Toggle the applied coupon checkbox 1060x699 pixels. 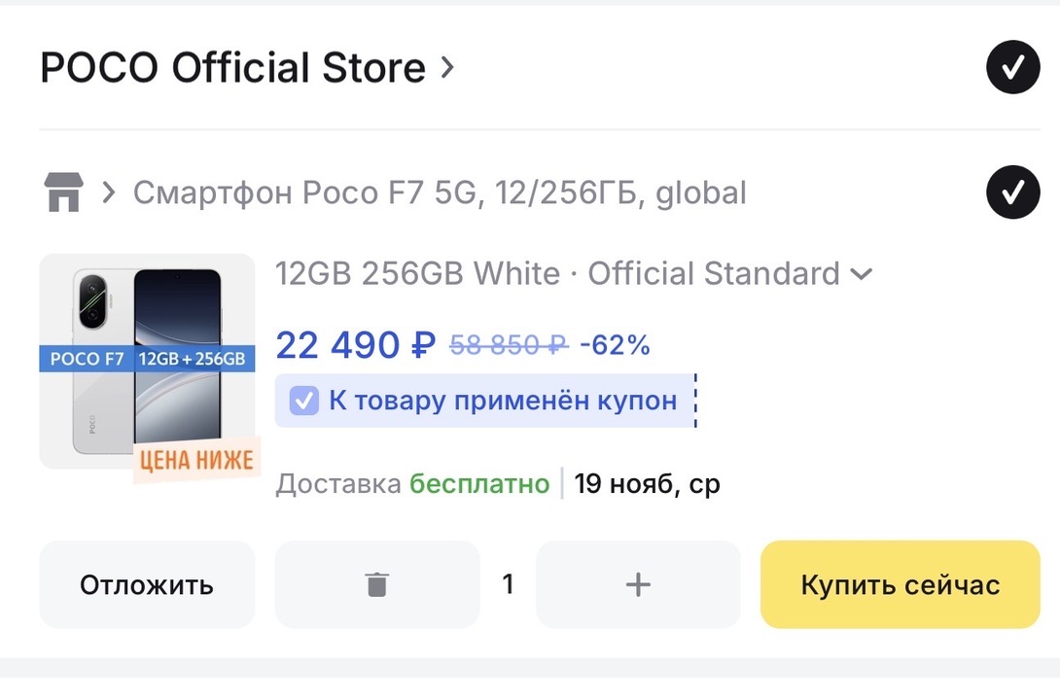pos(303,401)
